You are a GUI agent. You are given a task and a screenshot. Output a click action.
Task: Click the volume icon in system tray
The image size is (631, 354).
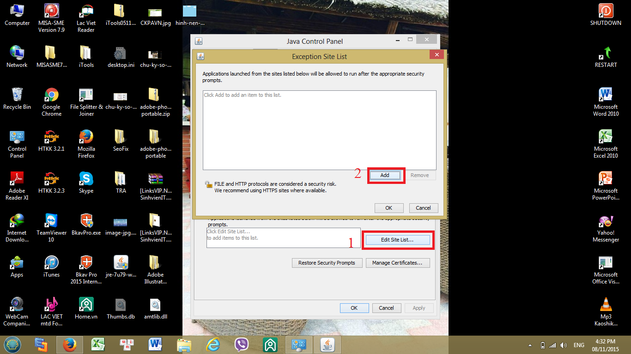tap(563, 345)
